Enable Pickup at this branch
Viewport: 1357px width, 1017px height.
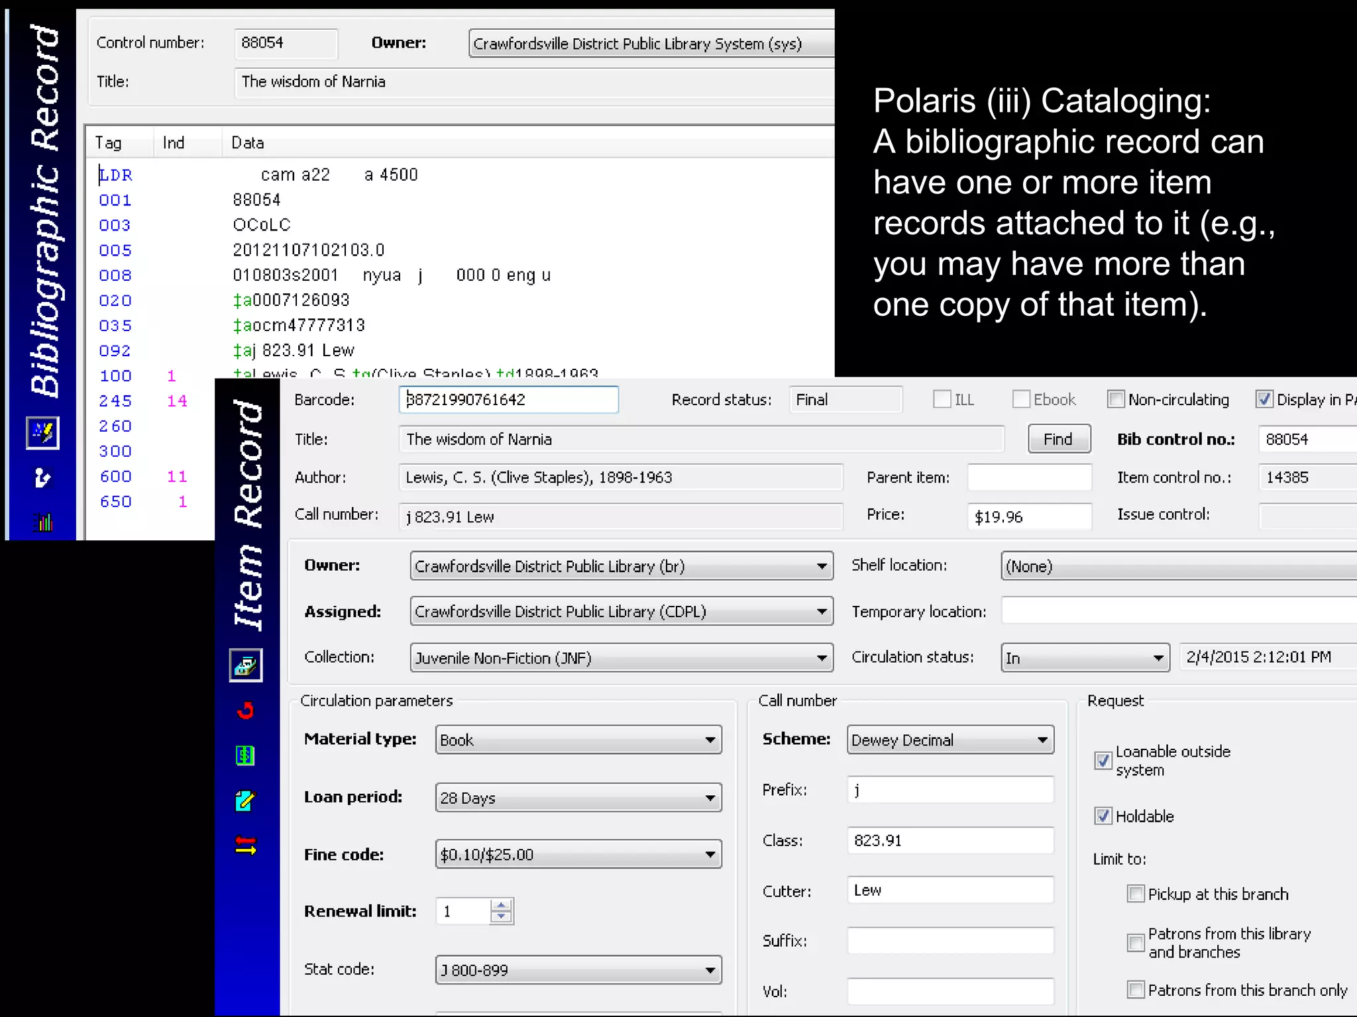pyautogui.click(x=1136, y=894)
